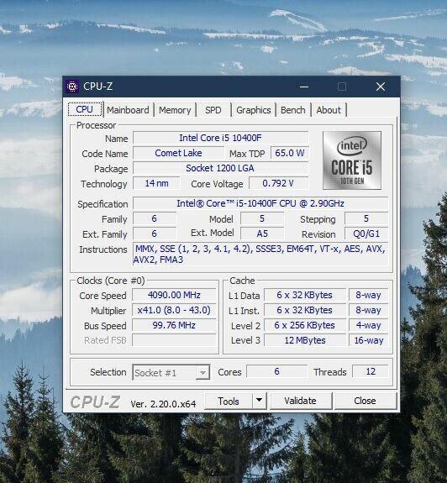
Task: Click the CPU-Z app icon in title bar
Action: pyautogui.click(x=72, y=87)
